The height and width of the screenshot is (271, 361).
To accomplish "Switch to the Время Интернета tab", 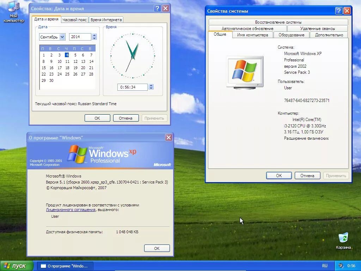I will pyautogui.click(x=106, y=20).
